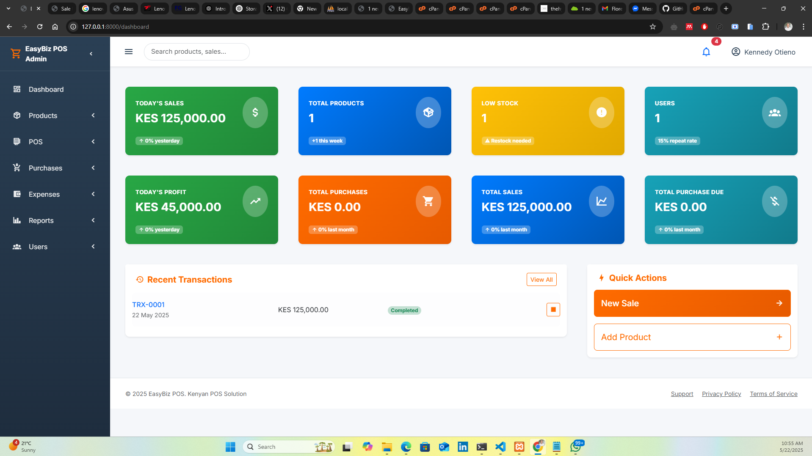Launch Chrome from the taskbar
The height and width of the screenshot is (456, 812).
538,446
